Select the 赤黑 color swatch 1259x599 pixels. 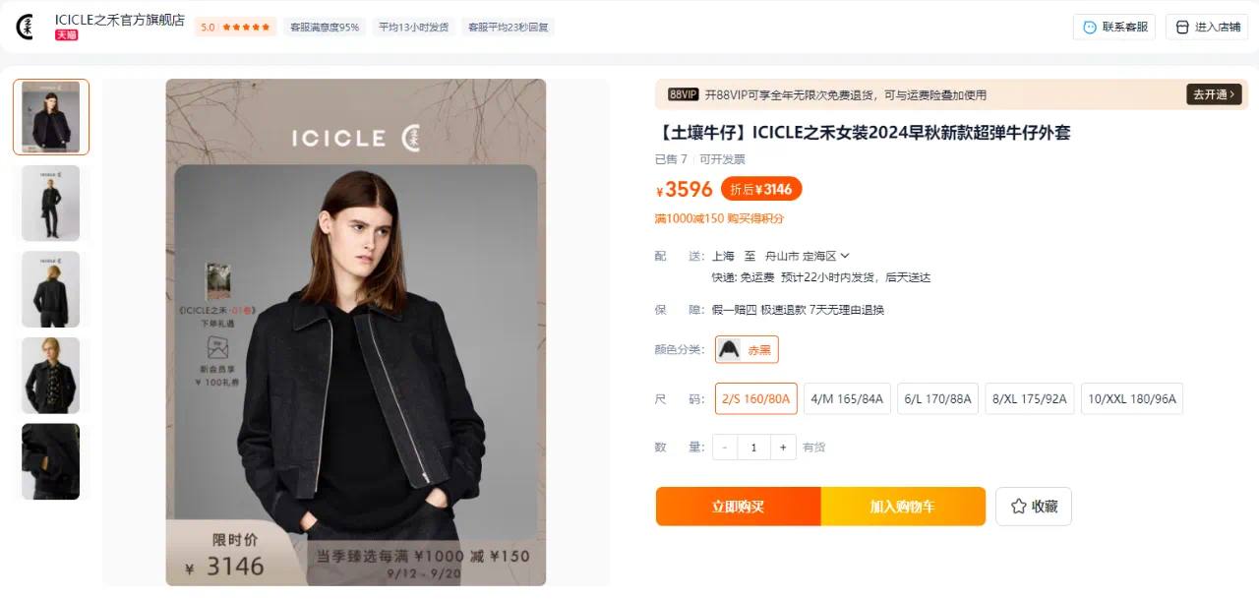click(x=747, y=349)
